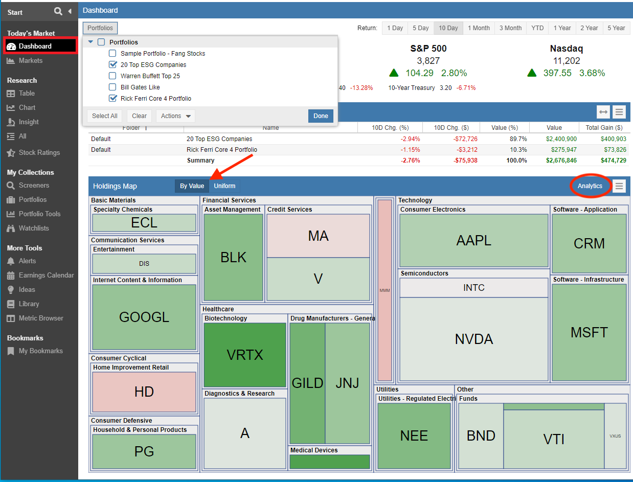Click the AAPL tile in the holdings map
Image resolution: width=633 pixels, height=482 pixels.
tap(474, 240)
